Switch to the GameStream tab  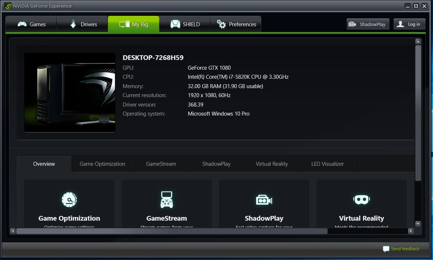tap(161, 164)
